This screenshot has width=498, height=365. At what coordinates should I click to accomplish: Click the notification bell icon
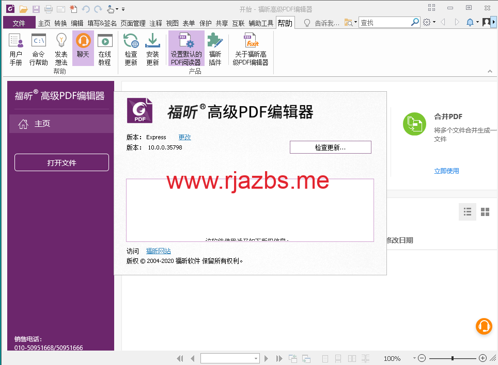pyautogui.click(x=470, y=22)
